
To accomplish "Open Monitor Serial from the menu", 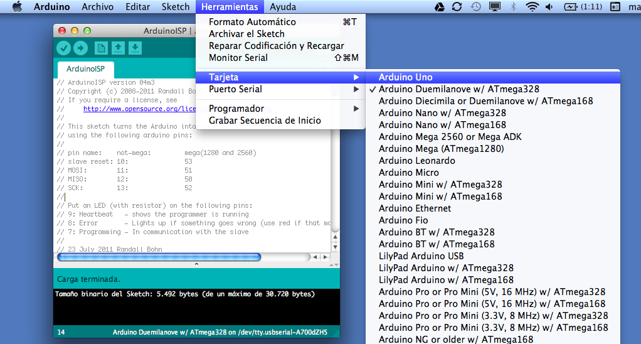I will [x=280, y=58].
